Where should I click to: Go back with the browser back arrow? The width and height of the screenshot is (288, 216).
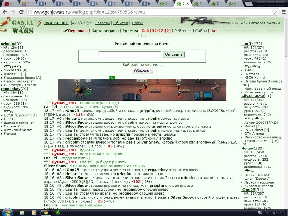(x=5, y=12)
